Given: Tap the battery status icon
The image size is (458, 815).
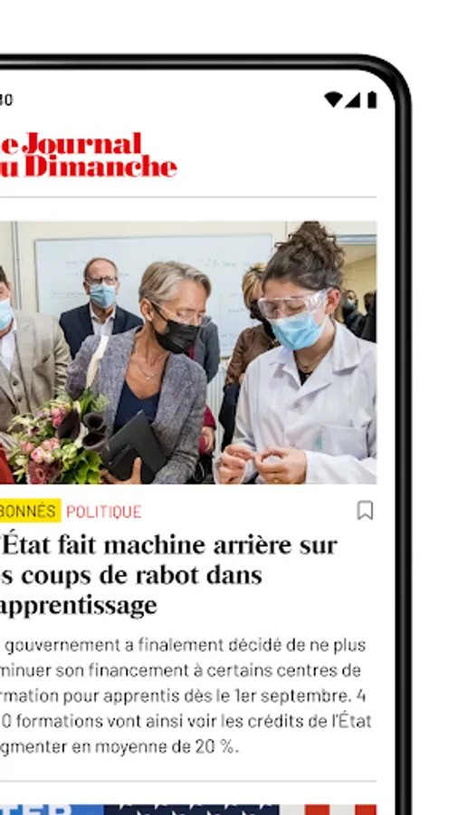Looking at the screenshot, I should (372, 100).
